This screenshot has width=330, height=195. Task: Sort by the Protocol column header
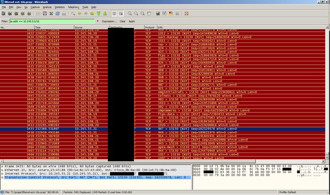[151, 27]
